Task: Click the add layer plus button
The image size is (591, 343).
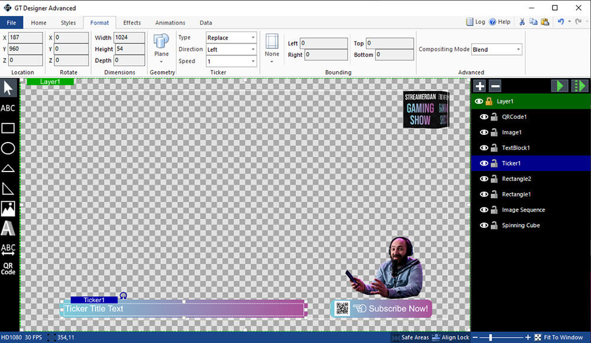Action: [x=480, y=86]
